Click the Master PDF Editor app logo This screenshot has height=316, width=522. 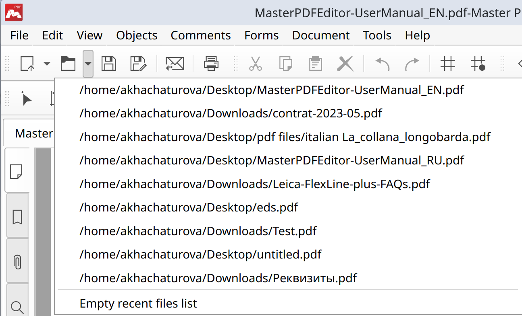coord(13,12)
